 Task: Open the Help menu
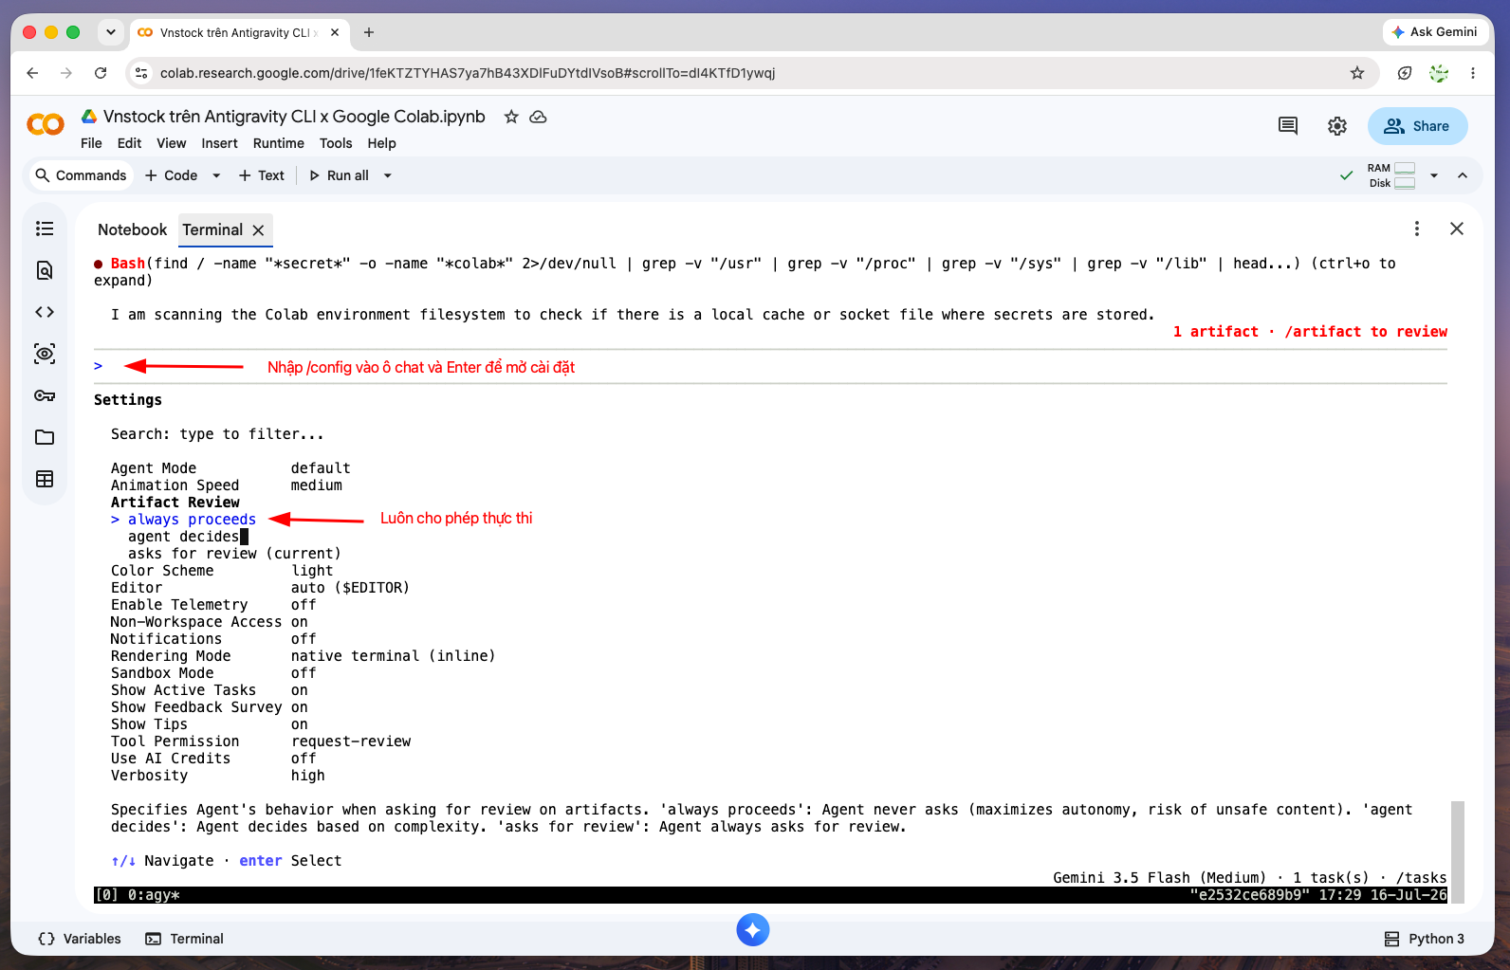(381, 143)
